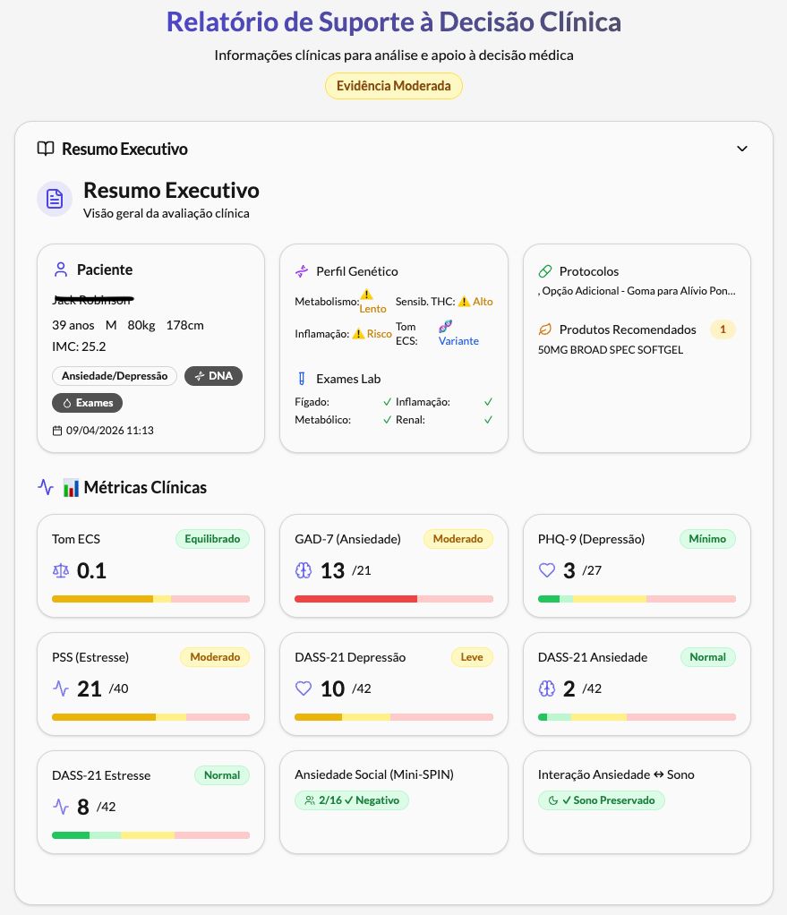Click the GAD-7 red progress bar
This screenshot has width=787, height=915.
(x=355, y=598)
